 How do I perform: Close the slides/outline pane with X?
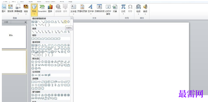[x=26, y=22]
